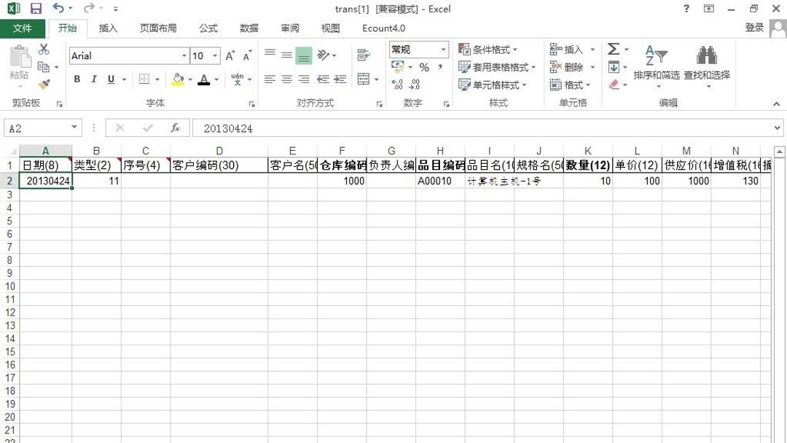Select the Italic formatting icon
Screen dimensions: 787x443
coord(93,79)
